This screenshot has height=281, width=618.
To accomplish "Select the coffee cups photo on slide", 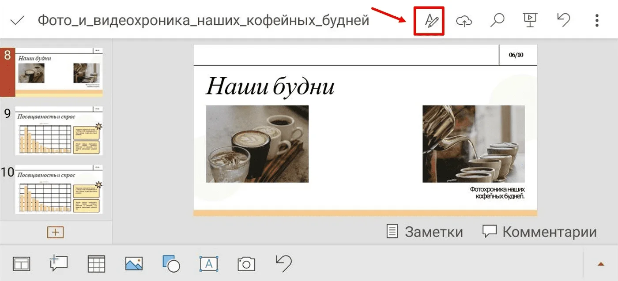I will coord(257,144).
